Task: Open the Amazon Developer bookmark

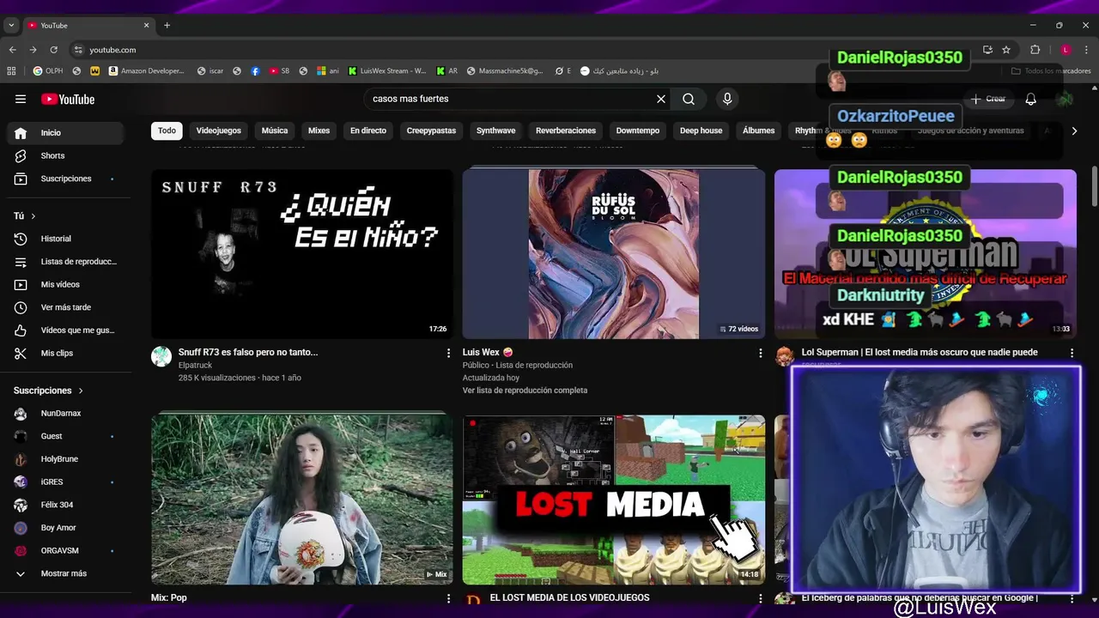Action: click(x=146, y=71)
